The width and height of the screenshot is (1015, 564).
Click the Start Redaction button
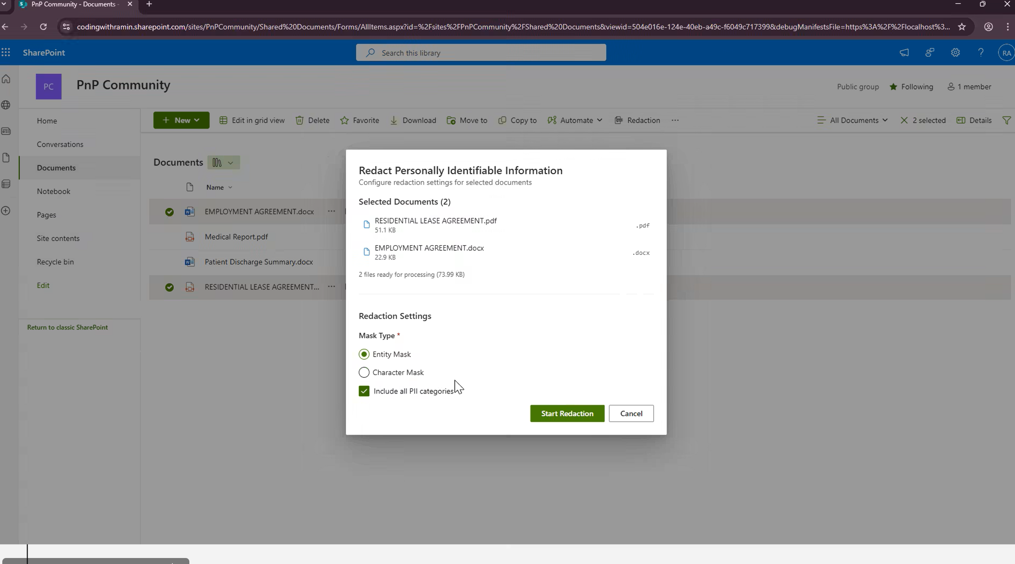567,413
